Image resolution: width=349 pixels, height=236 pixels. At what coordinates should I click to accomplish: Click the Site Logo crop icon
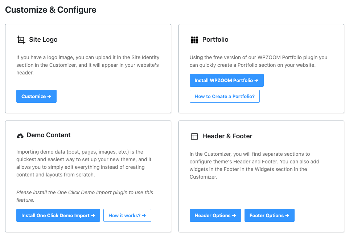point(21,40)
